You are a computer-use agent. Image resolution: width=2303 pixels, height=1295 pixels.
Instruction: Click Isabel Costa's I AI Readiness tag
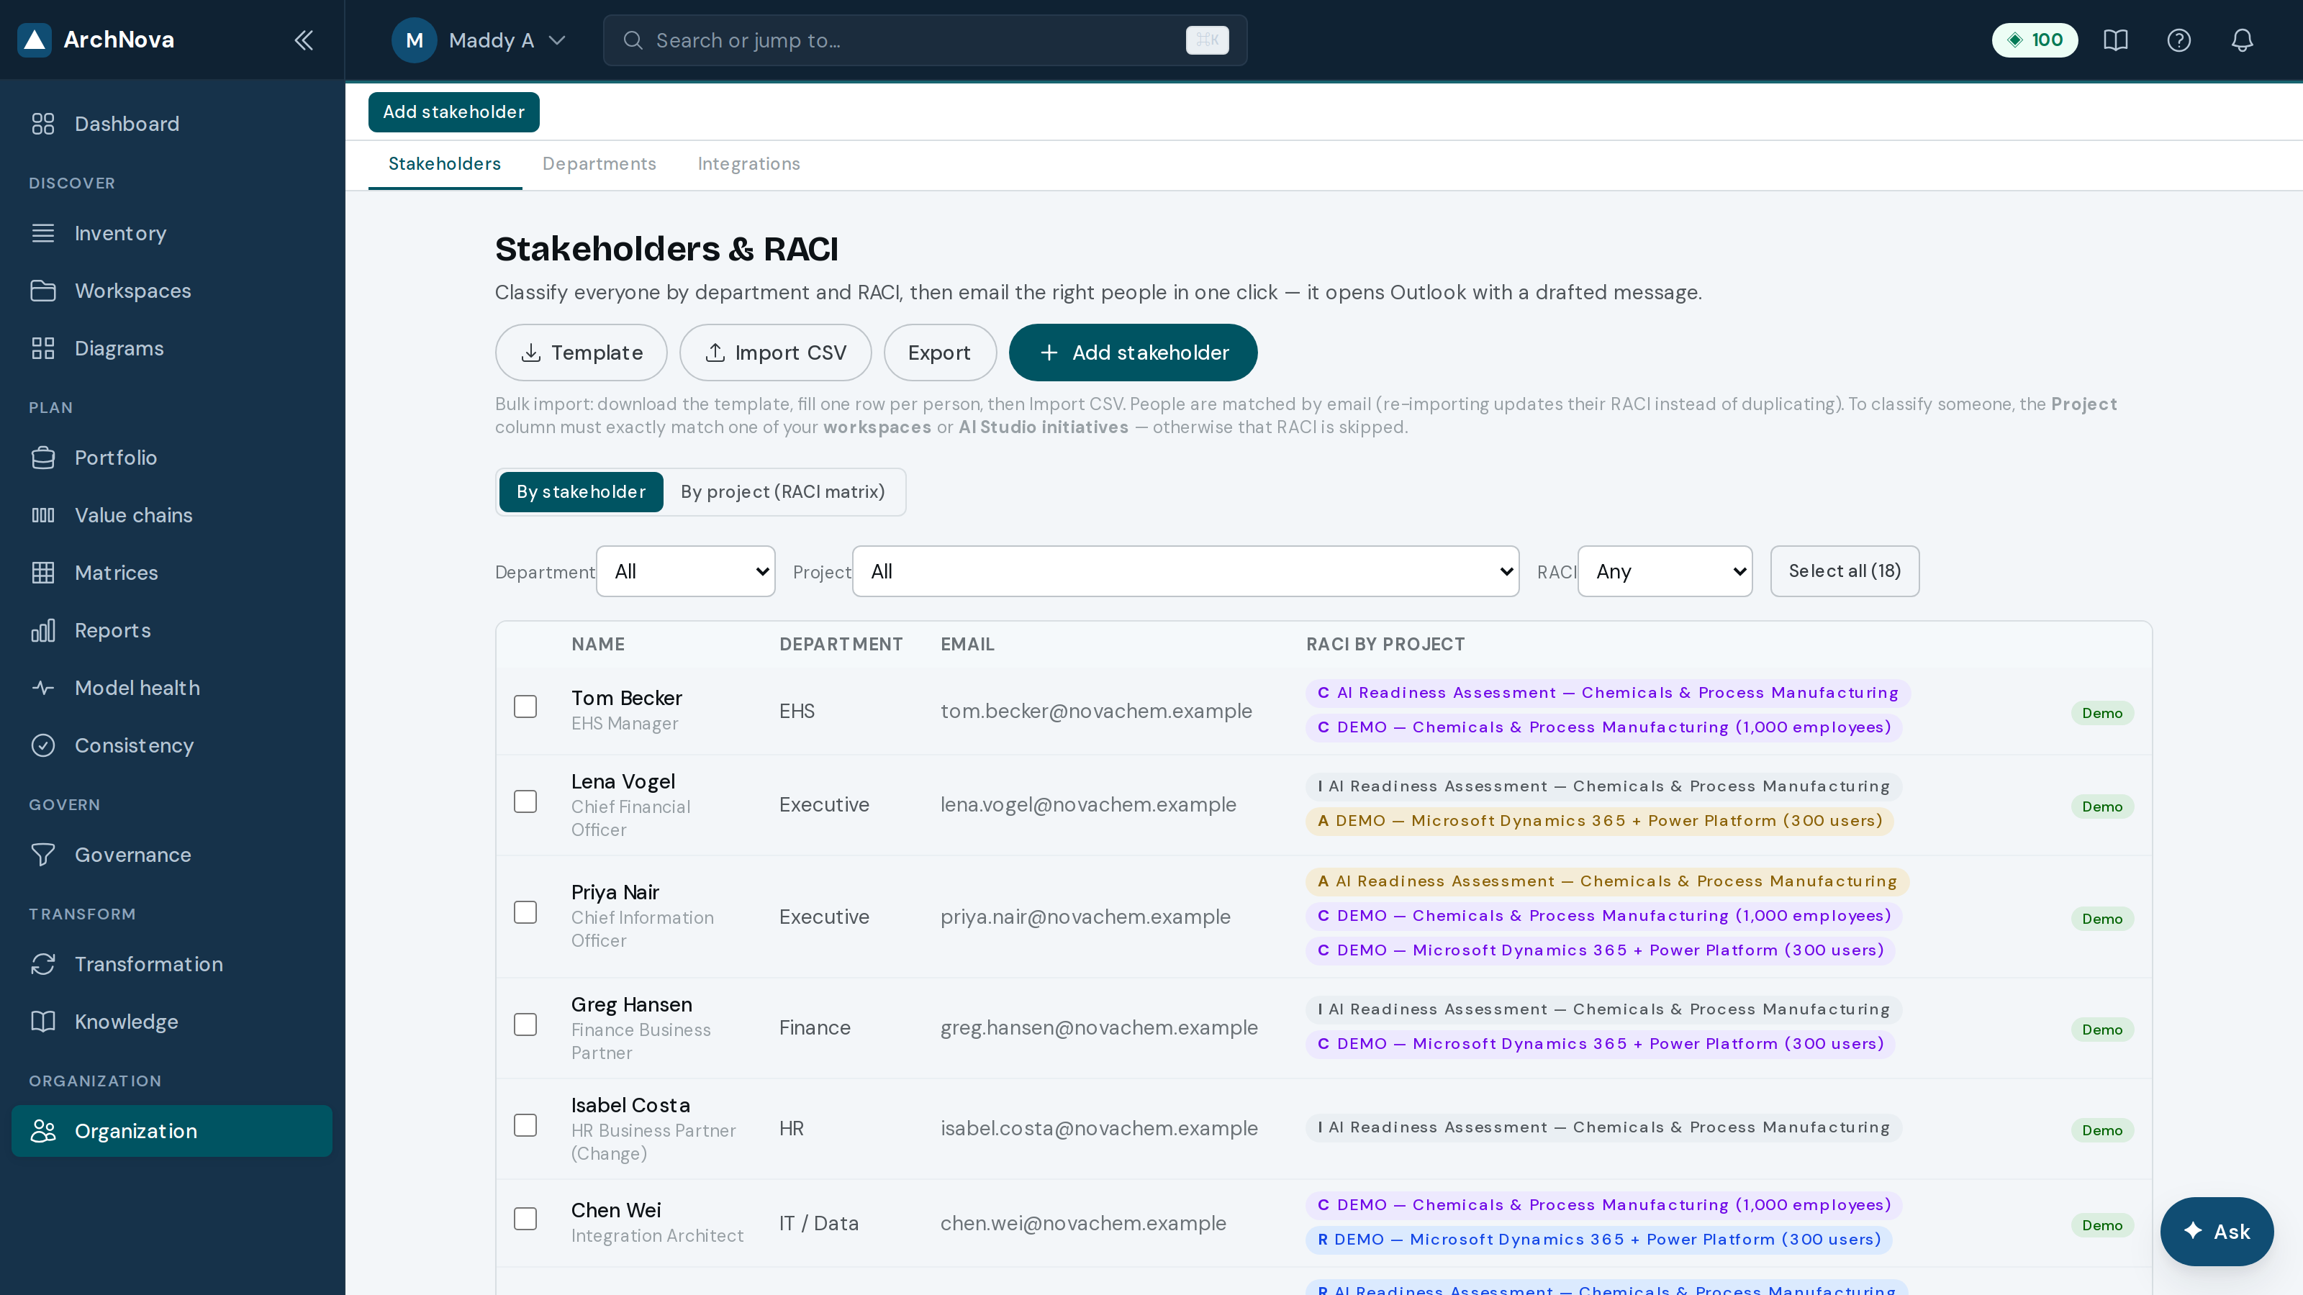coord(1603,1128)
